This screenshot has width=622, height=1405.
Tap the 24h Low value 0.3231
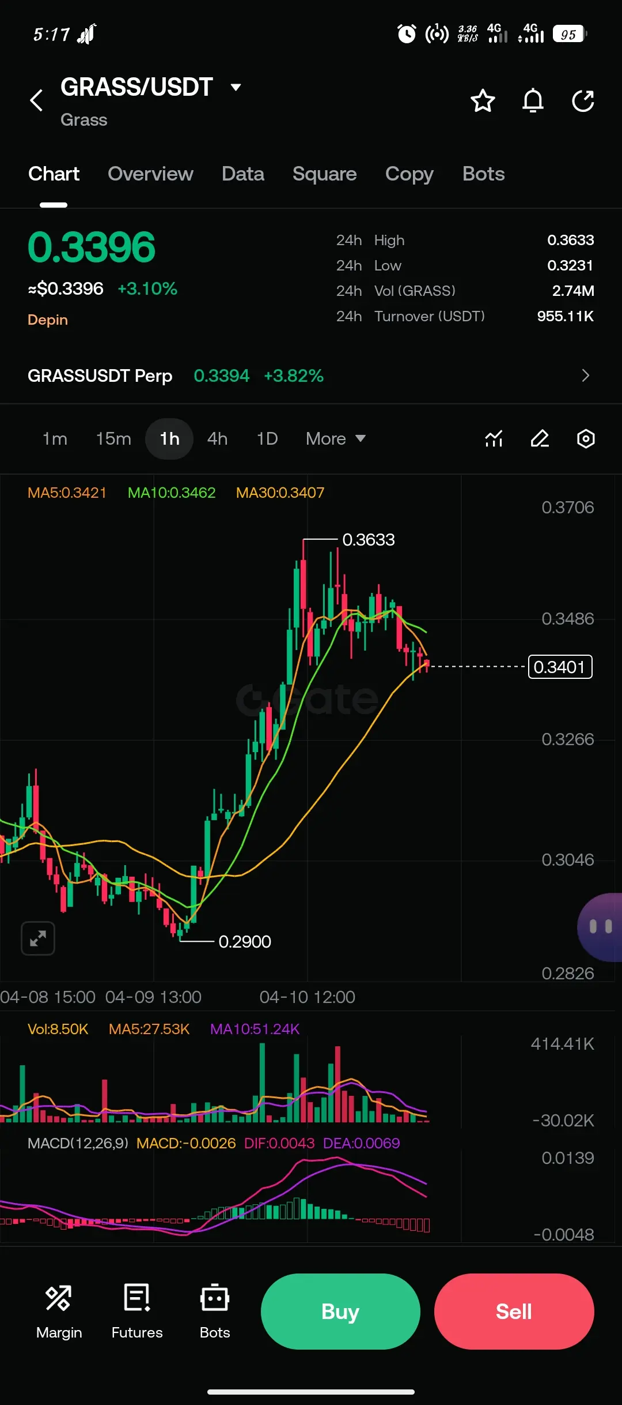point(570,265)
